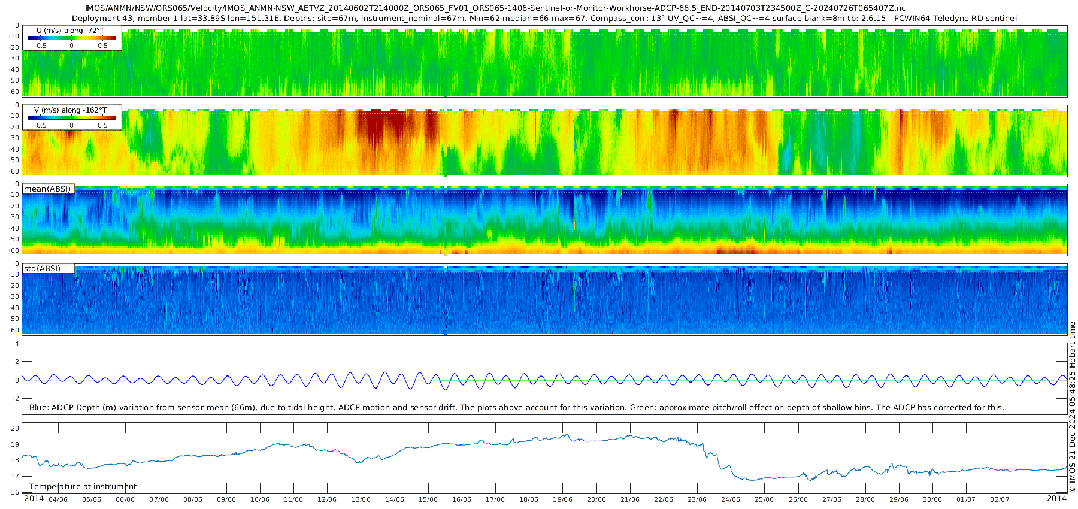
Task: Click the blue/green ADCP Depth caption text
Action: pyautogui.click(x=516, y=408)
